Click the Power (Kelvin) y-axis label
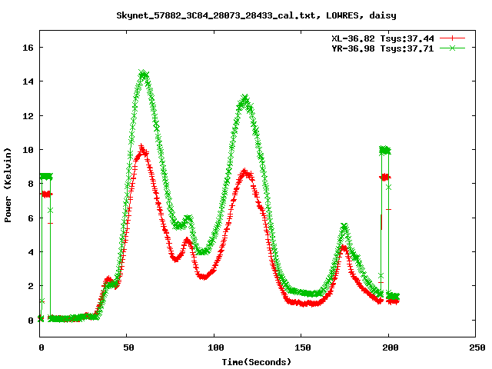The height and width of the screenshot is (369, 492). click(8, 185)
